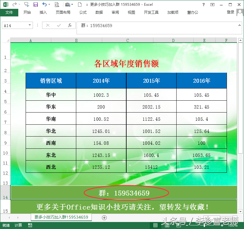Switch to the 数据 (Data) ribbon tab

pos(99,12)
